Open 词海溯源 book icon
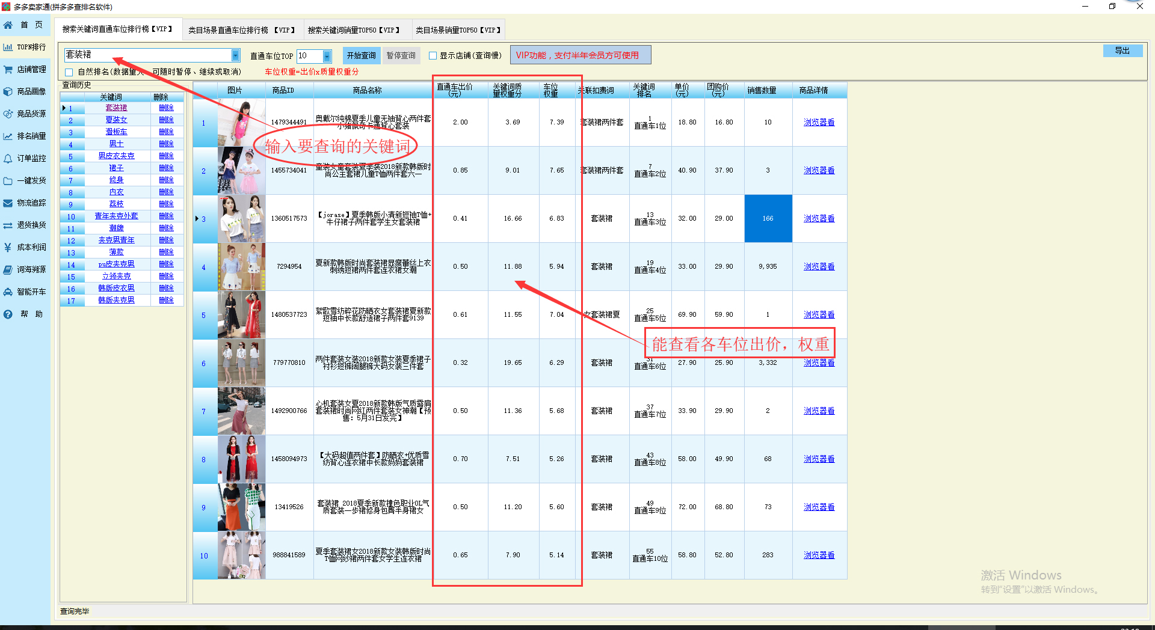This screenshot has height=630, width=1155. coord(8,270)
